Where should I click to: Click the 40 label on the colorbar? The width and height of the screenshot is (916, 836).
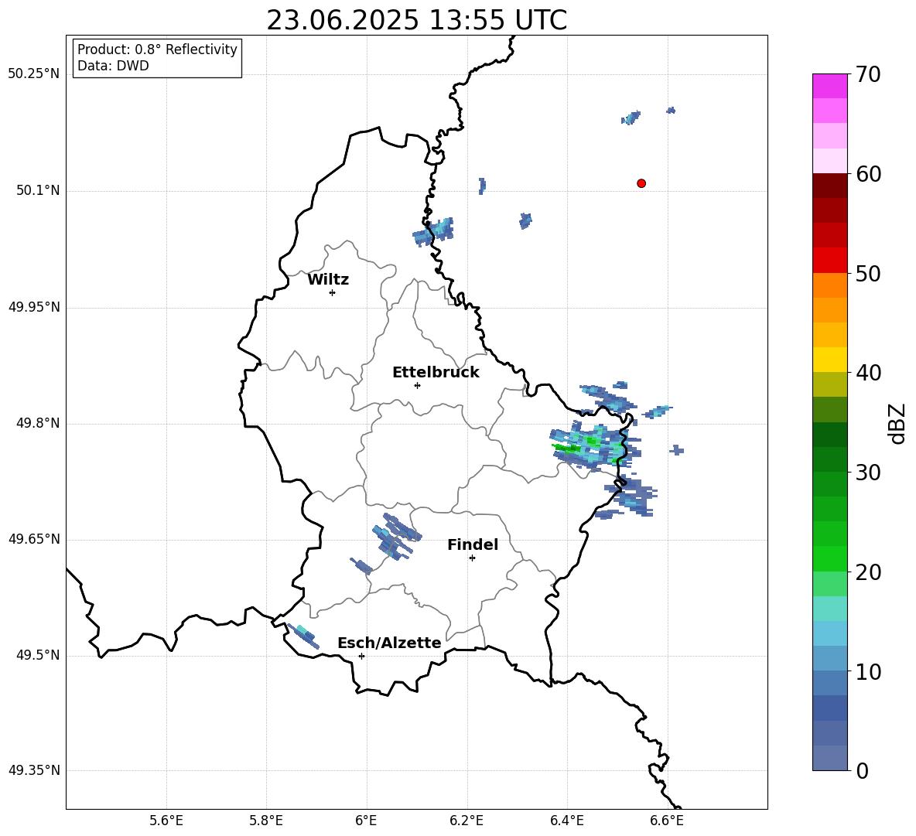867,373
